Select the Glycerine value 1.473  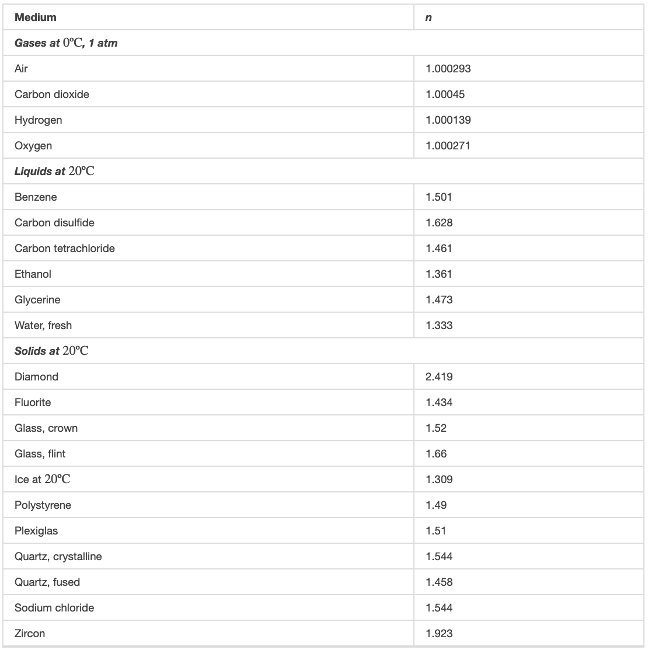pos(440,300)
